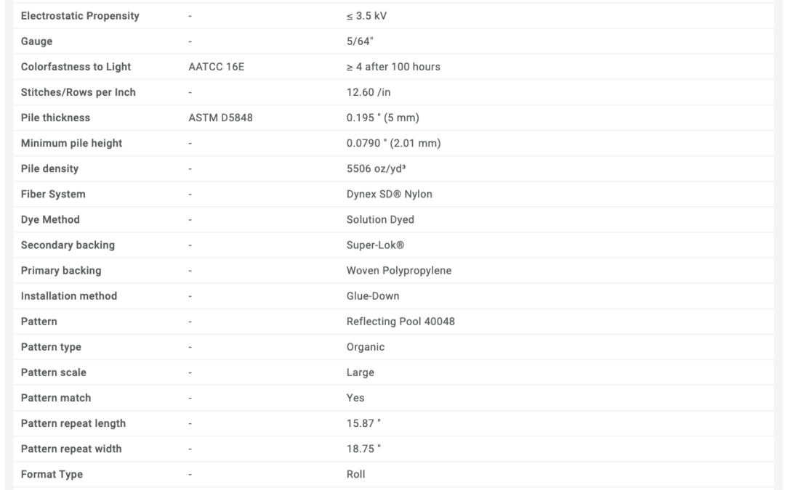Select the AATCC 16E test standard
Screen dimensions: 785x490
click(217, 67)
